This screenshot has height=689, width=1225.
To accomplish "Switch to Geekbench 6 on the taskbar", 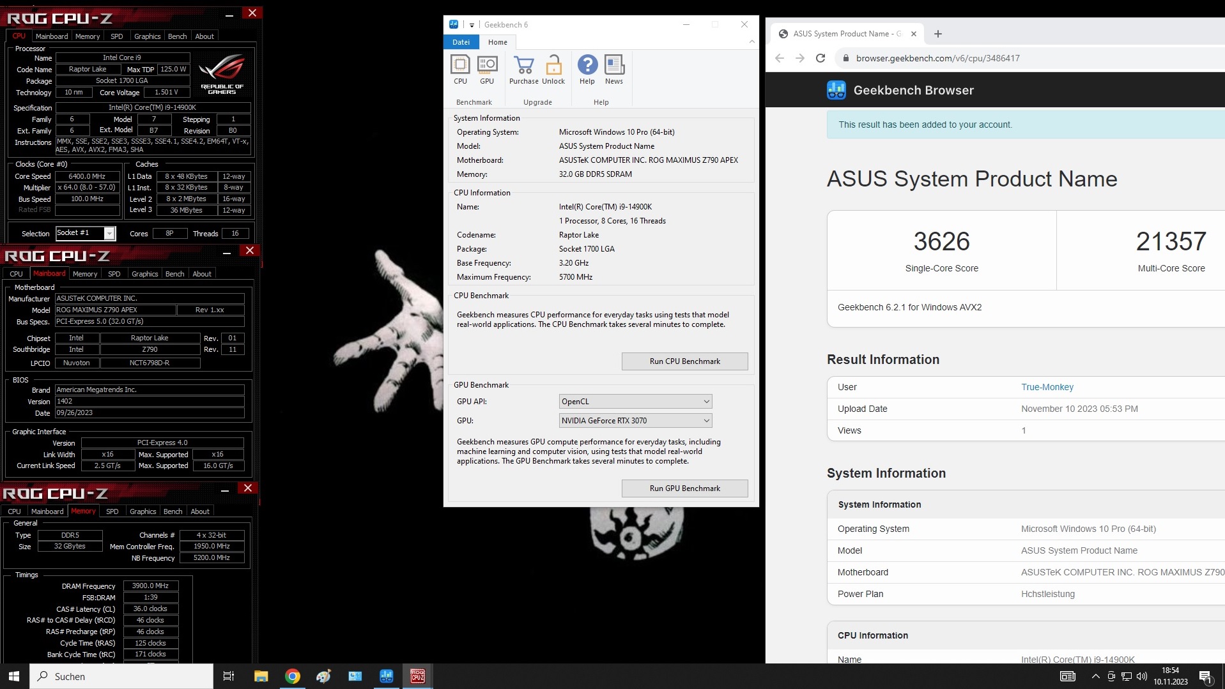I will (386, 676).
